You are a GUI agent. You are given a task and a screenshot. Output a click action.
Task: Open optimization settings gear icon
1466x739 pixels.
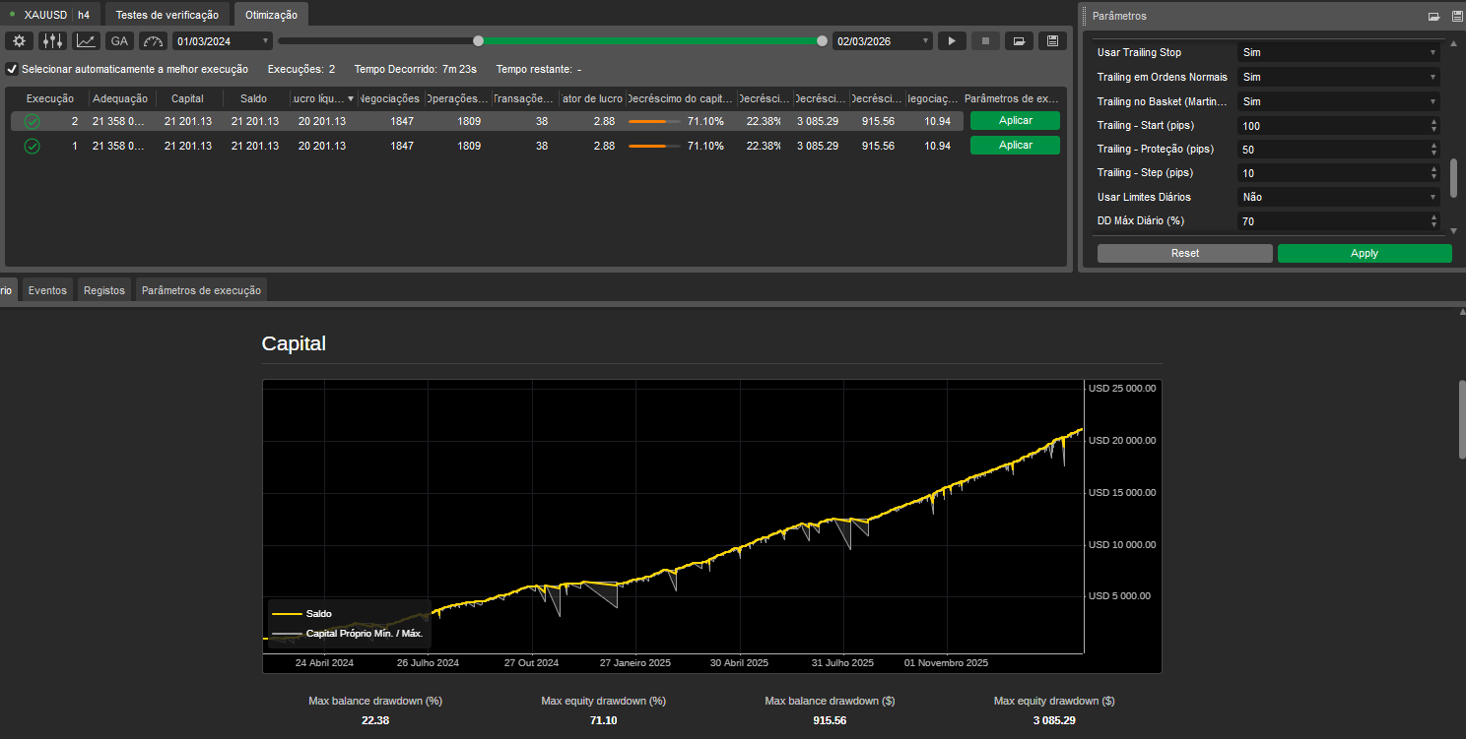point(19,41)
